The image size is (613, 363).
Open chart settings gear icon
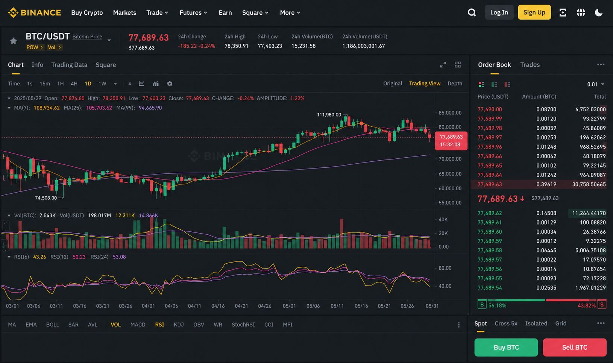[x=170, y=84]
